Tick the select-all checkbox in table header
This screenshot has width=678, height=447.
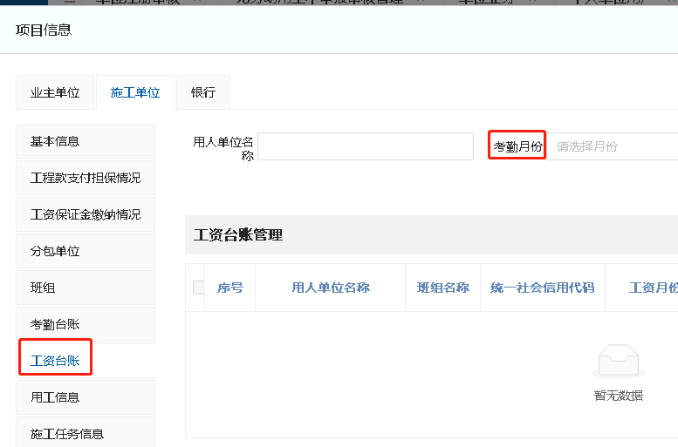click(199, 288)
